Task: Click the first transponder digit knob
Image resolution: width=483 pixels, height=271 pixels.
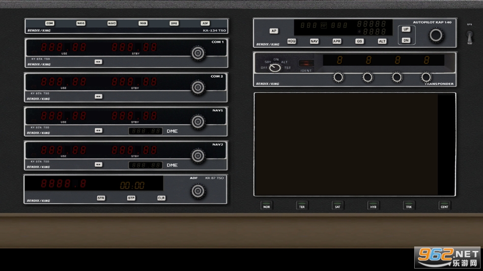Action: click(x=338, y=78)
